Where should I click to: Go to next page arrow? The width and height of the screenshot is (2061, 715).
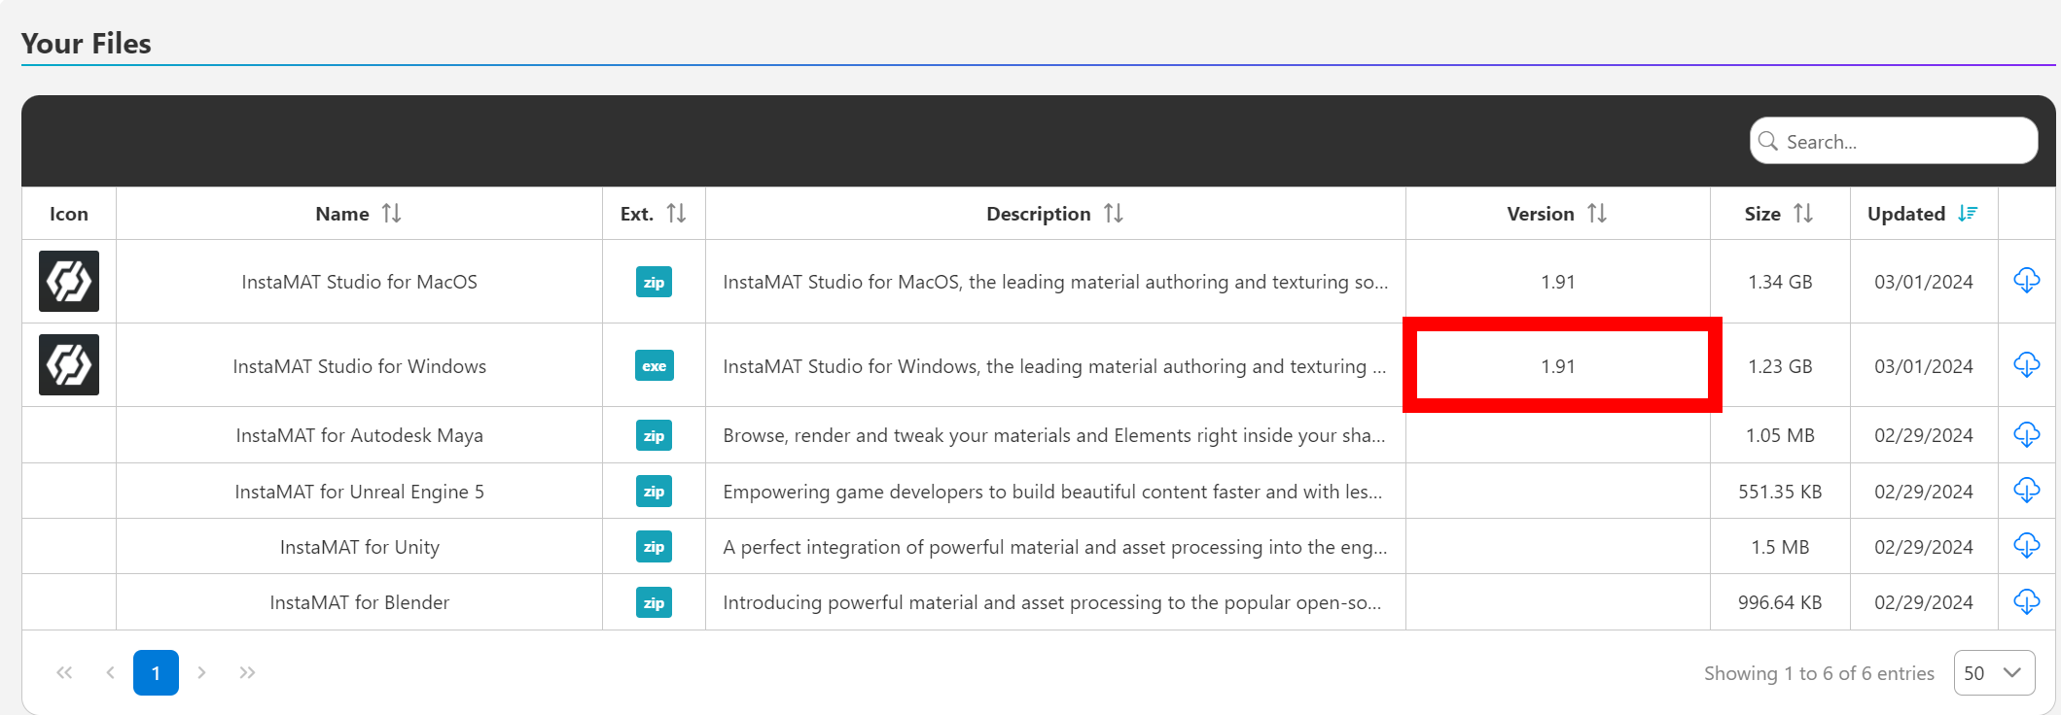[x=201, y=673]
